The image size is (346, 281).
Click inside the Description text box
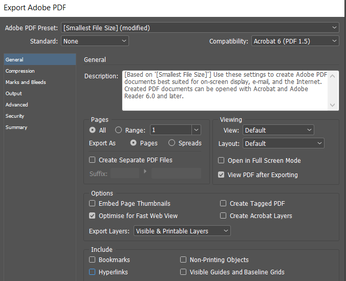(x=225, y=91)
